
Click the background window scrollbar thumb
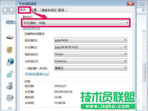tap(144, 72)
